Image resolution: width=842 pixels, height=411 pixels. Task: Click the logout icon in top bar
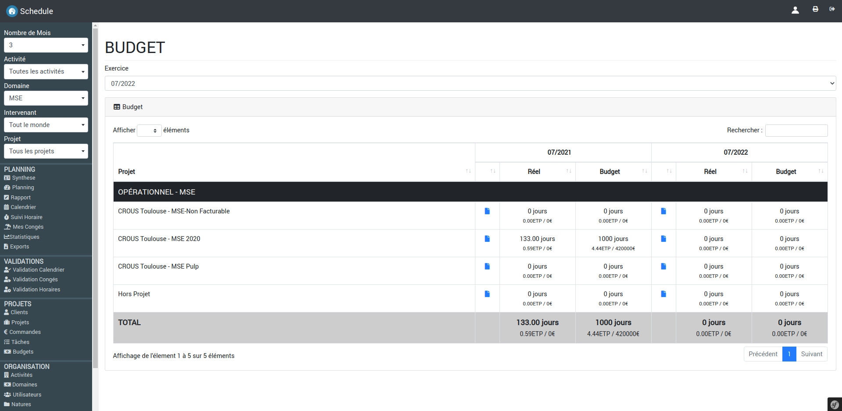[832, 9]
